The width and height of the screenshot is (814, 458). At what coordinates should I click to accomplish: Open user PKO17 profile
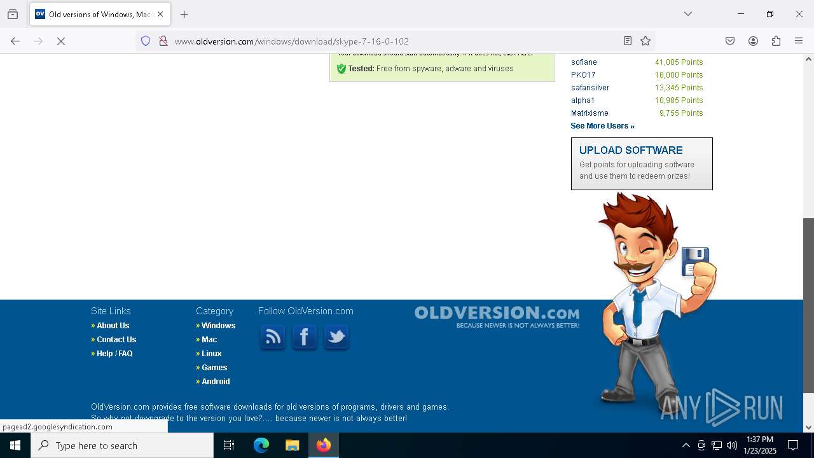(583, 75)
